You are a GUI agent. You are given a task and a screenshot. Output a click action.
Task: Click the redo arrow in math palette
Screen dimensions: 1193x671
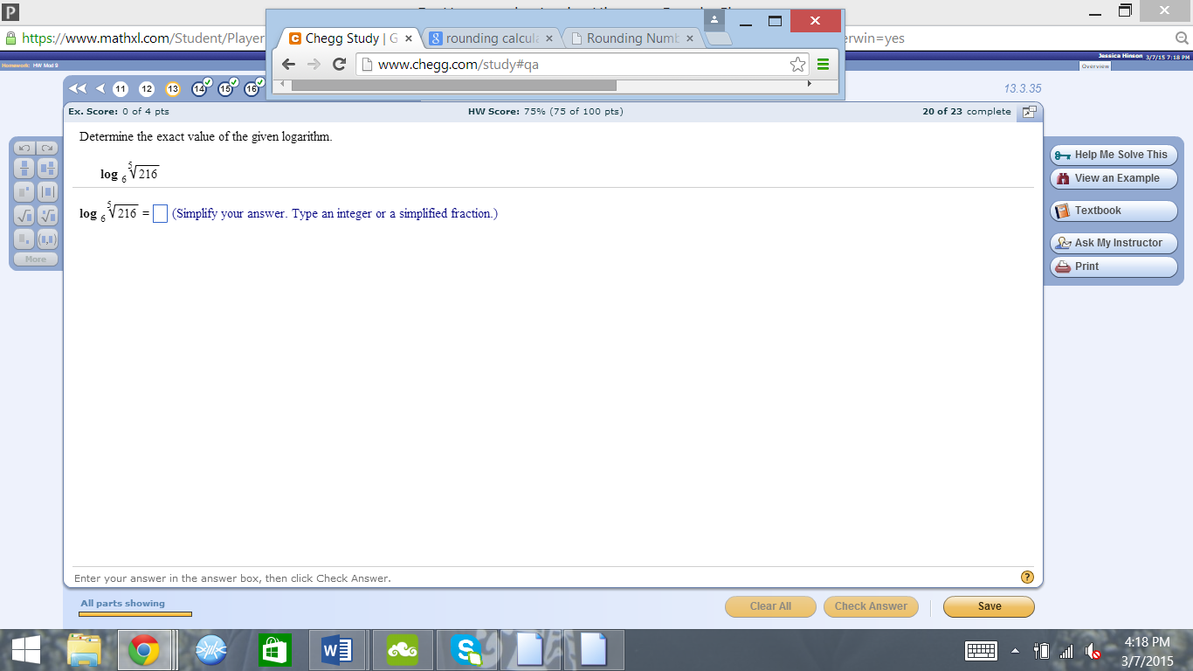(x=47, y=148)
